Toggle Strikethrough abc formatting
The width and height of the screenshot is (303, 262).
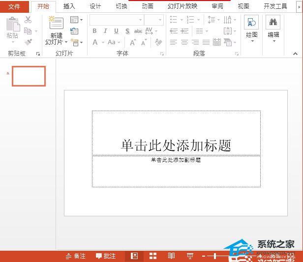(138, 31)
